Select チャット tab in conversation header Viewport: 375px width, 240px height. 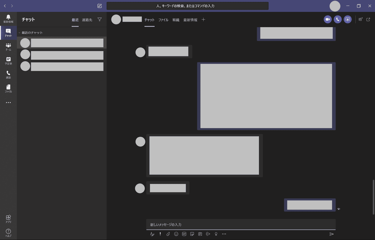coord(149,20)
